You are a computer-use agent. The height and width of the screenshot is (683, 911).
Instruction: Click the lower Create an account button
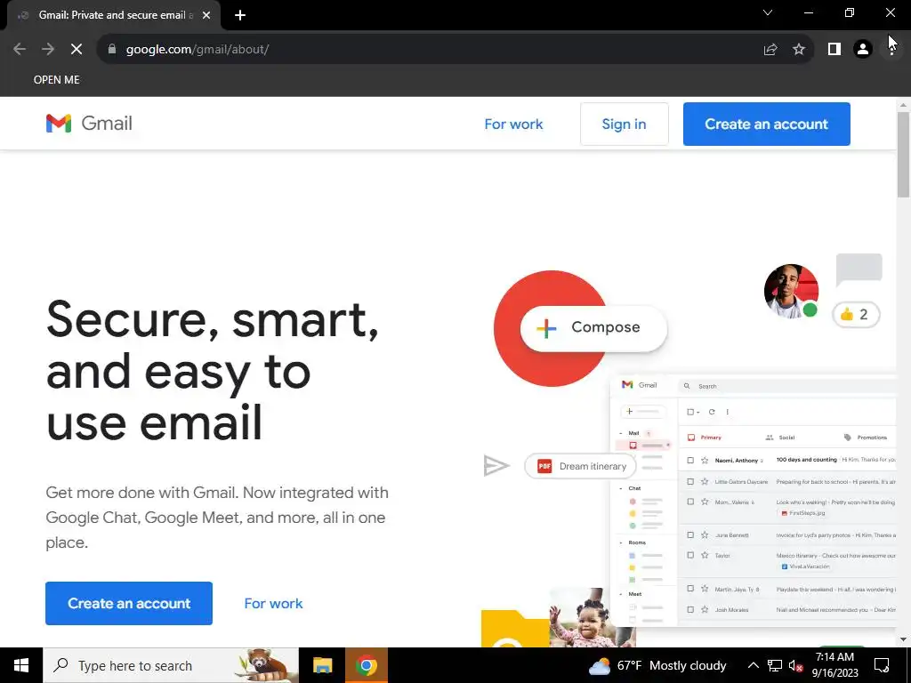tap(129, 604)
